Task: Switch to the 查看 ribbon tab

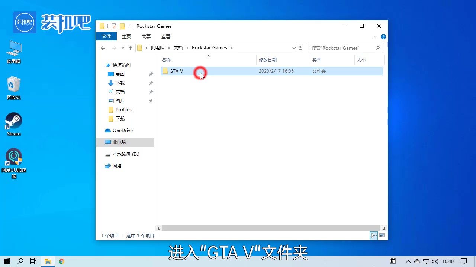Action: coord(166,36)
